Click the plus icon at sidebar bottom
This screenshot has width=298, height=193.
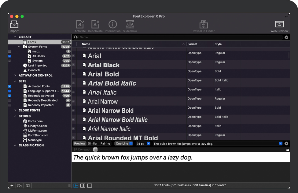click(12, 185)
